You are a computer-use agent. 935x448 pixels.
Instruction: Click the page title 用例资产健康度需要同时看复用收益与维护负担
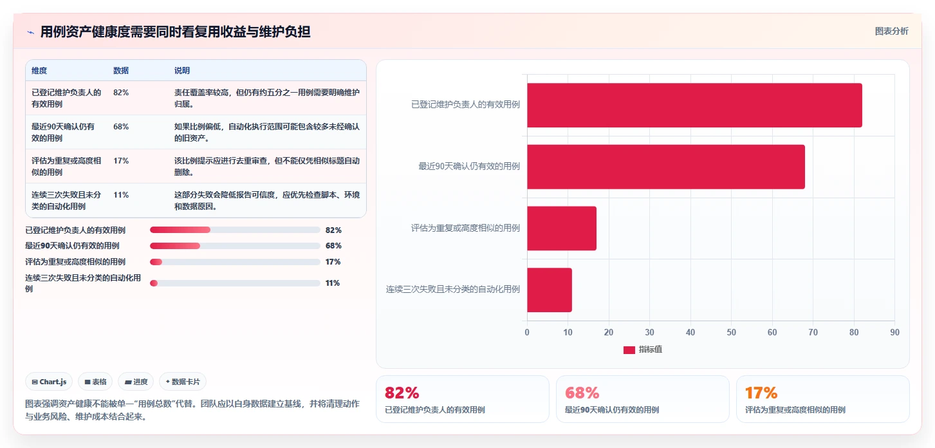pos(175,32)
